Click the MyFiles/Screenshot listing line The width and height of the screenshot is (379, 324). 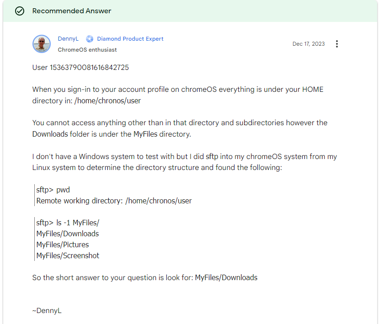(68, 255)
